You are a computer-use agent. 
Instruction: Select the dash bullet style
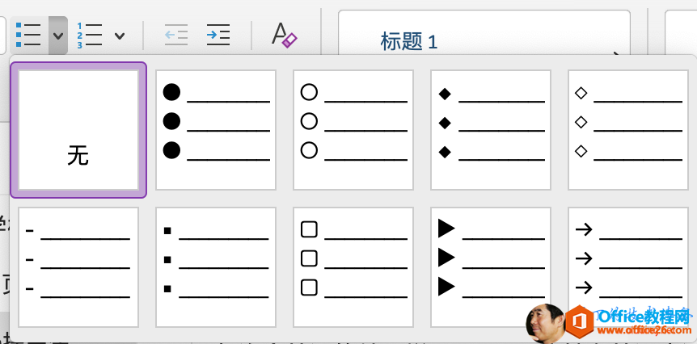78,267
